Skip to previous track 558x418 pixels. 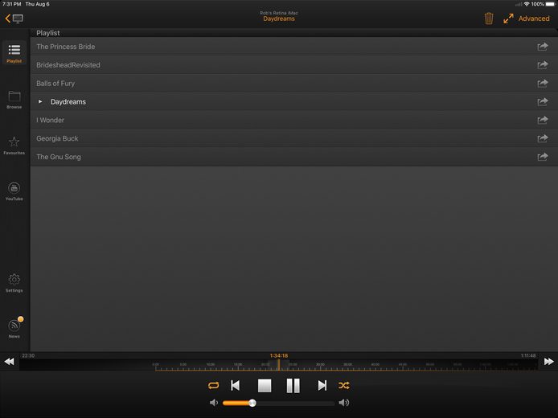click(236, 385)
